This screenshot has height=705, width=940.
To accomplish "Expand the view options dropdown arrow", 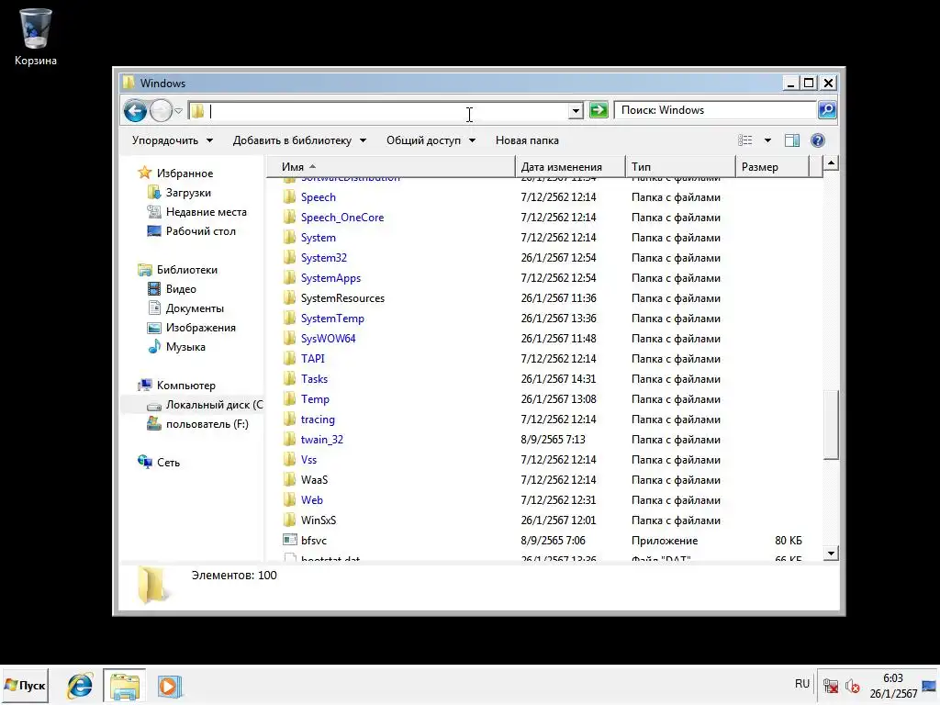I will pyautogui.click(x=767, y=140).
